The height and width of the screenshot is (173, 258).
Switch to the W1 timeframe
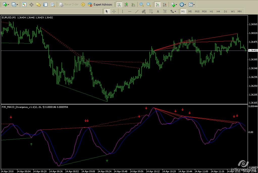pyautogui.click(x=233, y=11)
